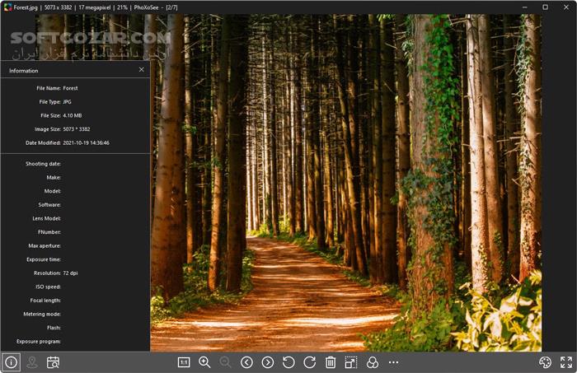Maximize the PhoXoSee window

[545, 7]
